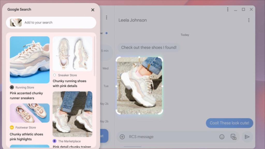
Task: Click the send message arrow icon
Action: click(247, 137)
